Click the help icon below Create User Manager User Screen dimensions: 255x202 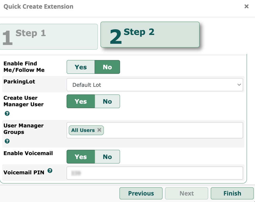tap(7, 113)
